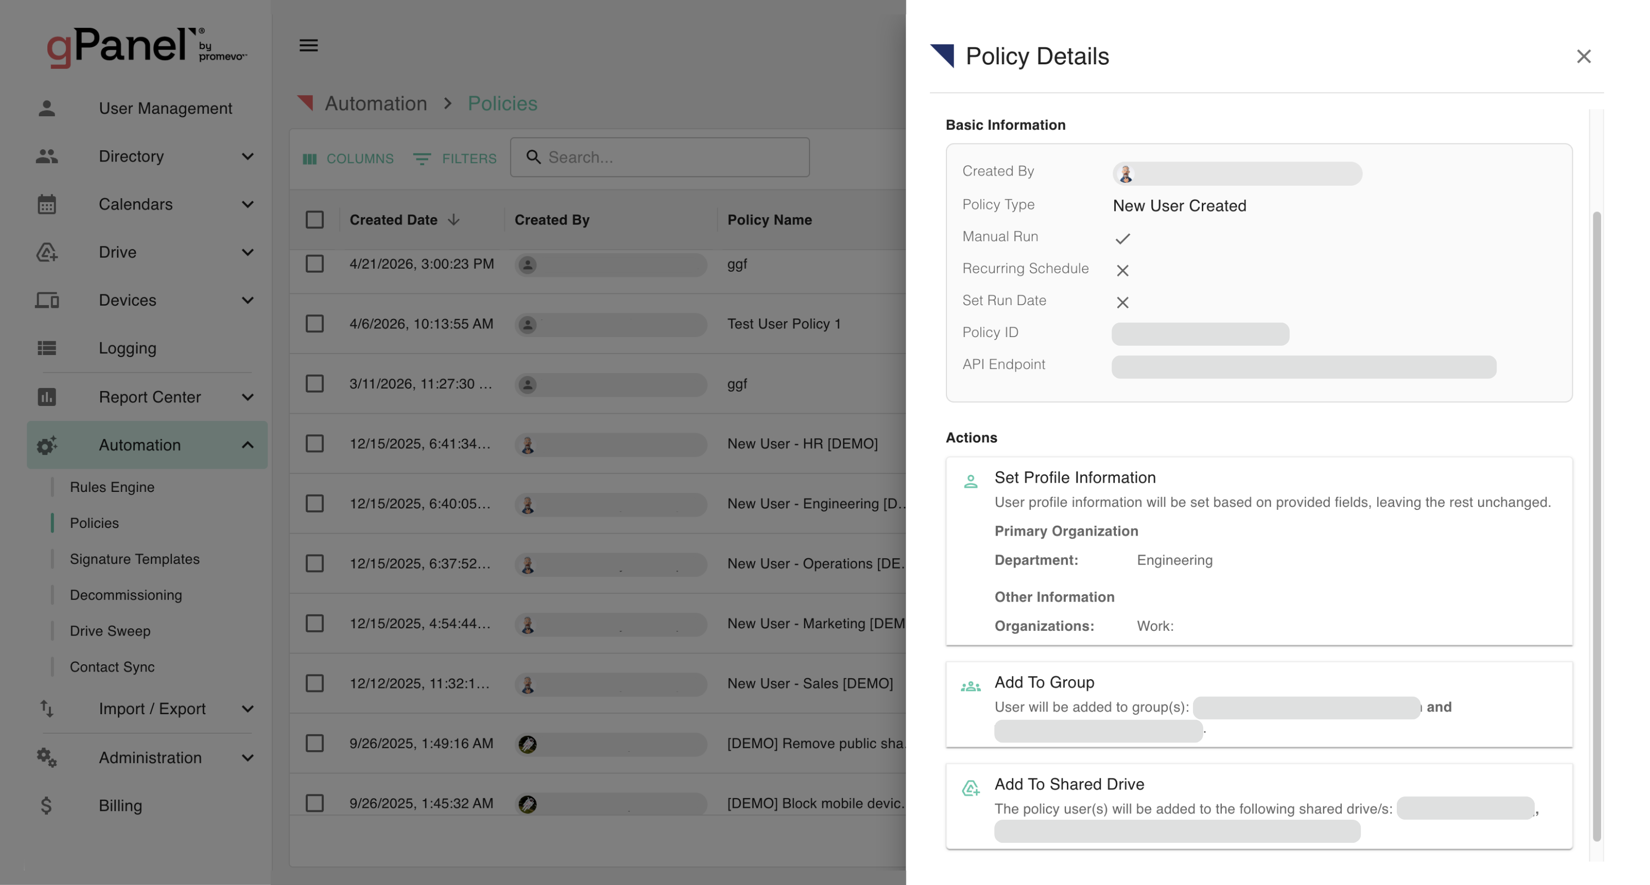Open Drive Sweep submenu item

click(110, 631)
